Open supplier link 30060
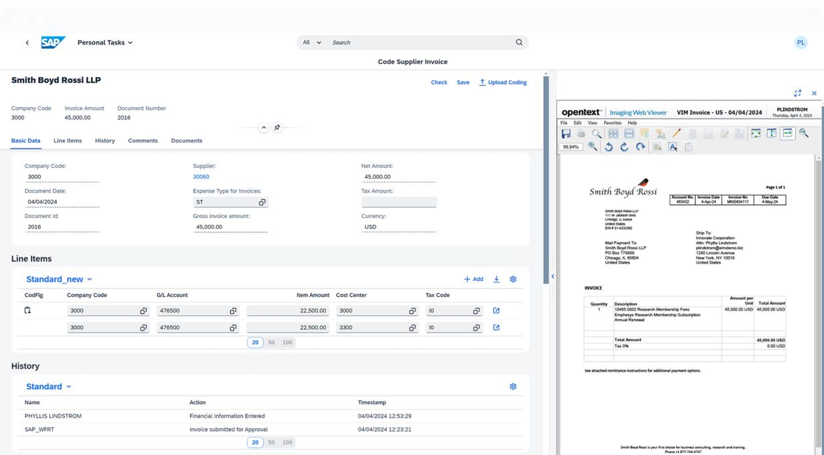The image size is (824, 455). (x=201, y=177)
